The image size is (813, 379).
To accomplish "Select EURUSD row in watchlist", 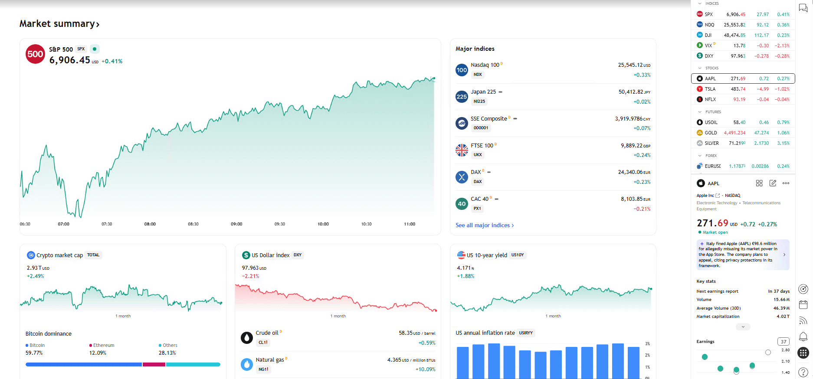I will tap(743, 166).
